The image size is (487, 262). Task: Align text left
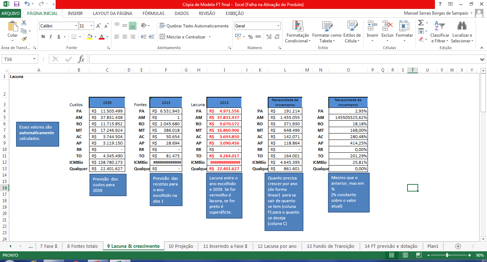point(117,37)
